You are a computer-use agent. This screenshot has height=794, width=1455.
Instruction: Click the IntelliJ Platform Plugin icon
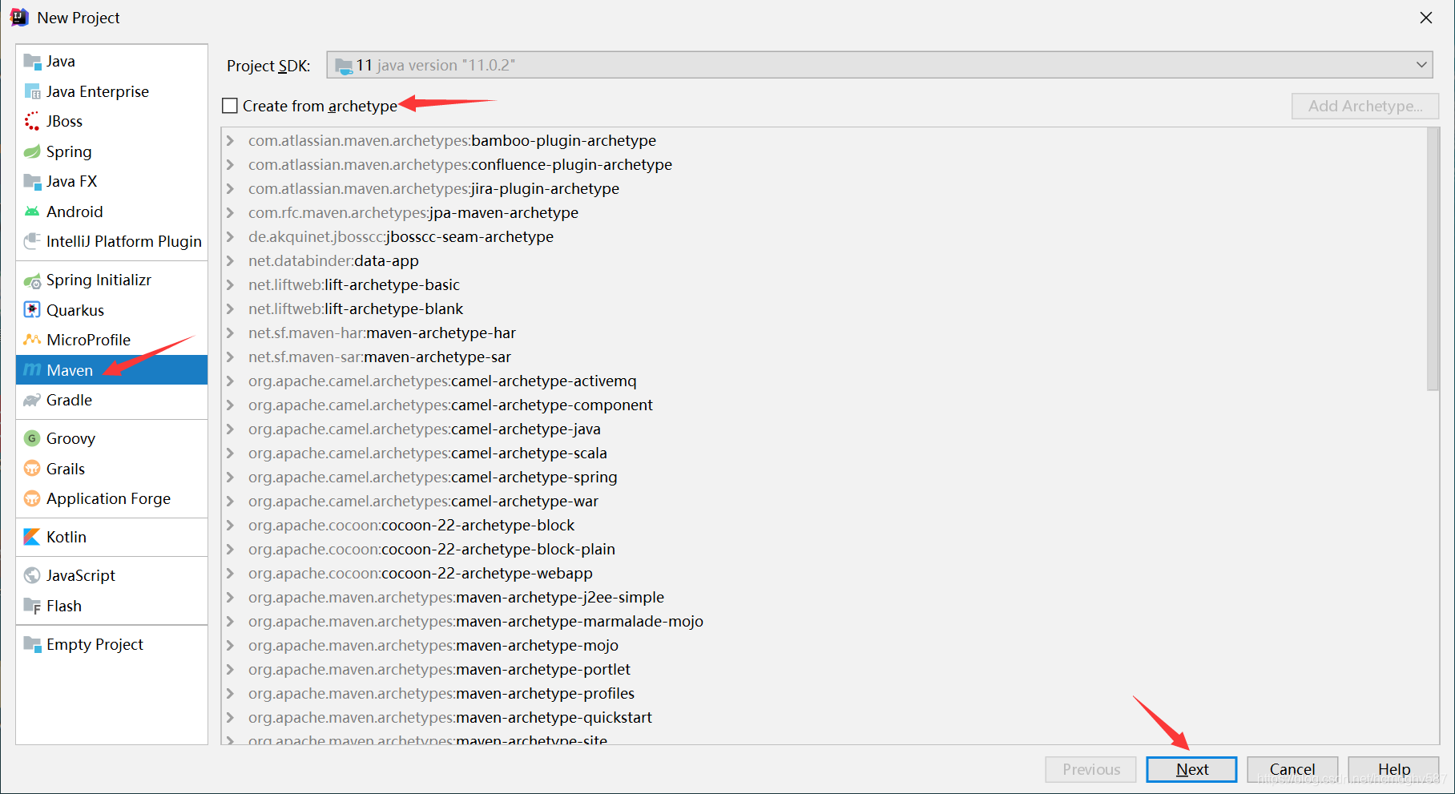[32, 241]
